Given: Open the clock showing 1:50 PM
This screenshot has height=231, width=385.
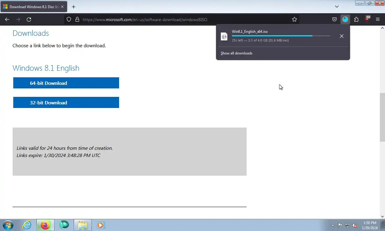Looking at the screenshot, I should point(370,225).
